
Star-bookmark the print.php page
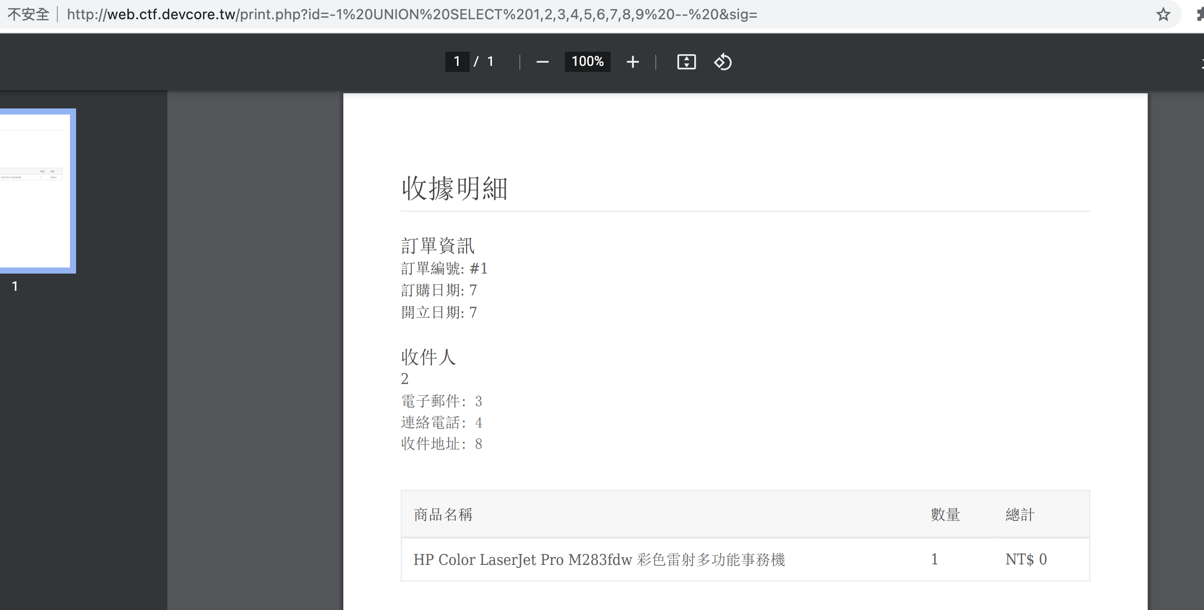(1162, 14)
